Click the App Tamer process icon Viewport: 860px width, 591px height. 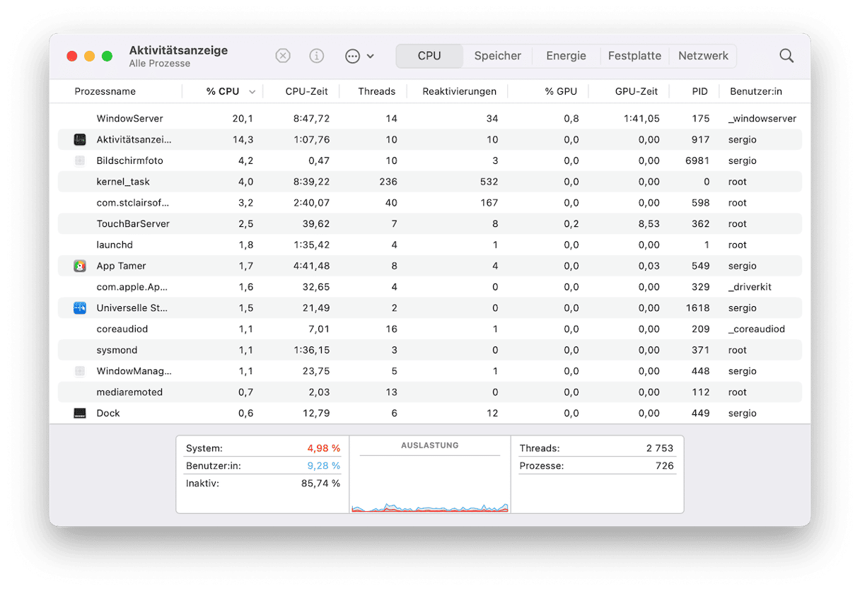click(x=80, y=266)
